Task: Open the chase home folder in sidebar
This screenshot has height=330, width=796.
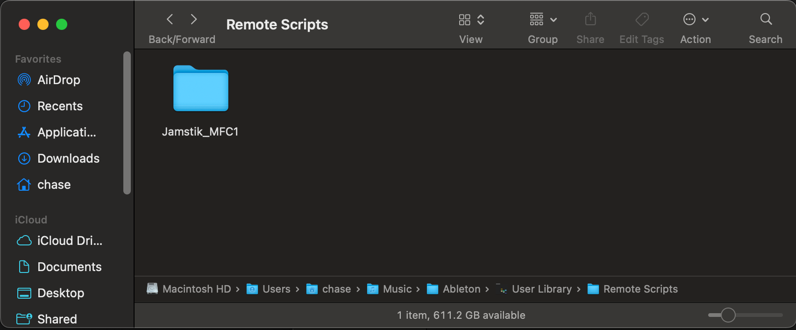Action: 54,185
